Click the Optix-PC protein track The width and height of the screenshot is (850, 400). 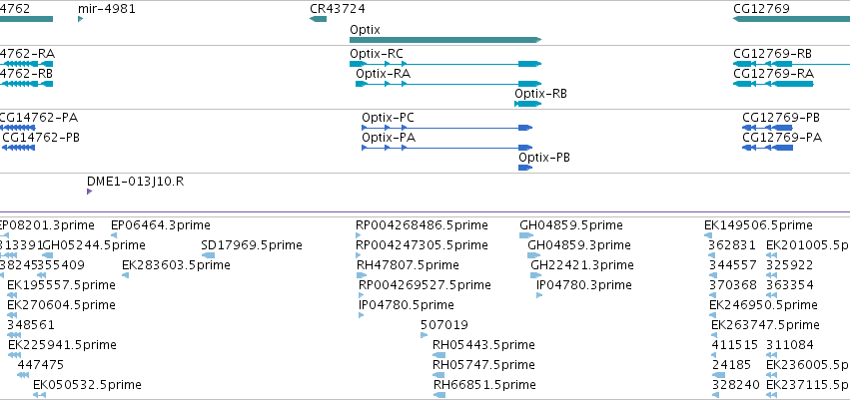click(447, 128)
